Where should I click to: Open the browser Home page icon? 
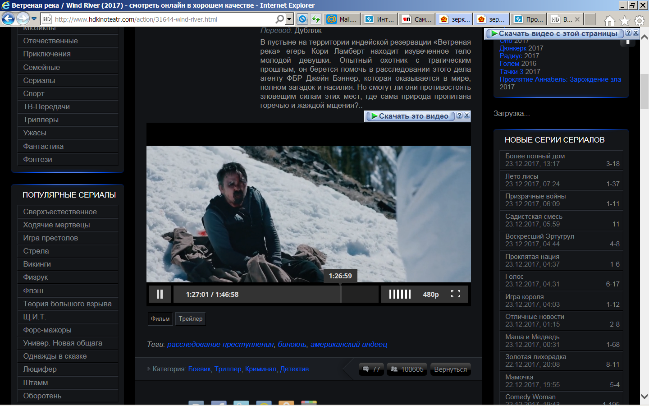[x=609, y=21]
